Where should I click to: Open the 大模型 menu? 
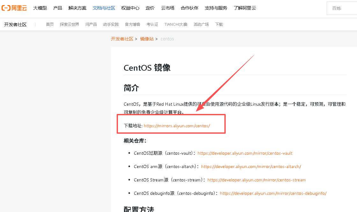coord(40,8)
